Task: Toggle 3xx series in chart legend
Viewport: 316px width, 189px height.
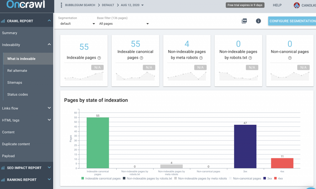Action: (269, 178)
